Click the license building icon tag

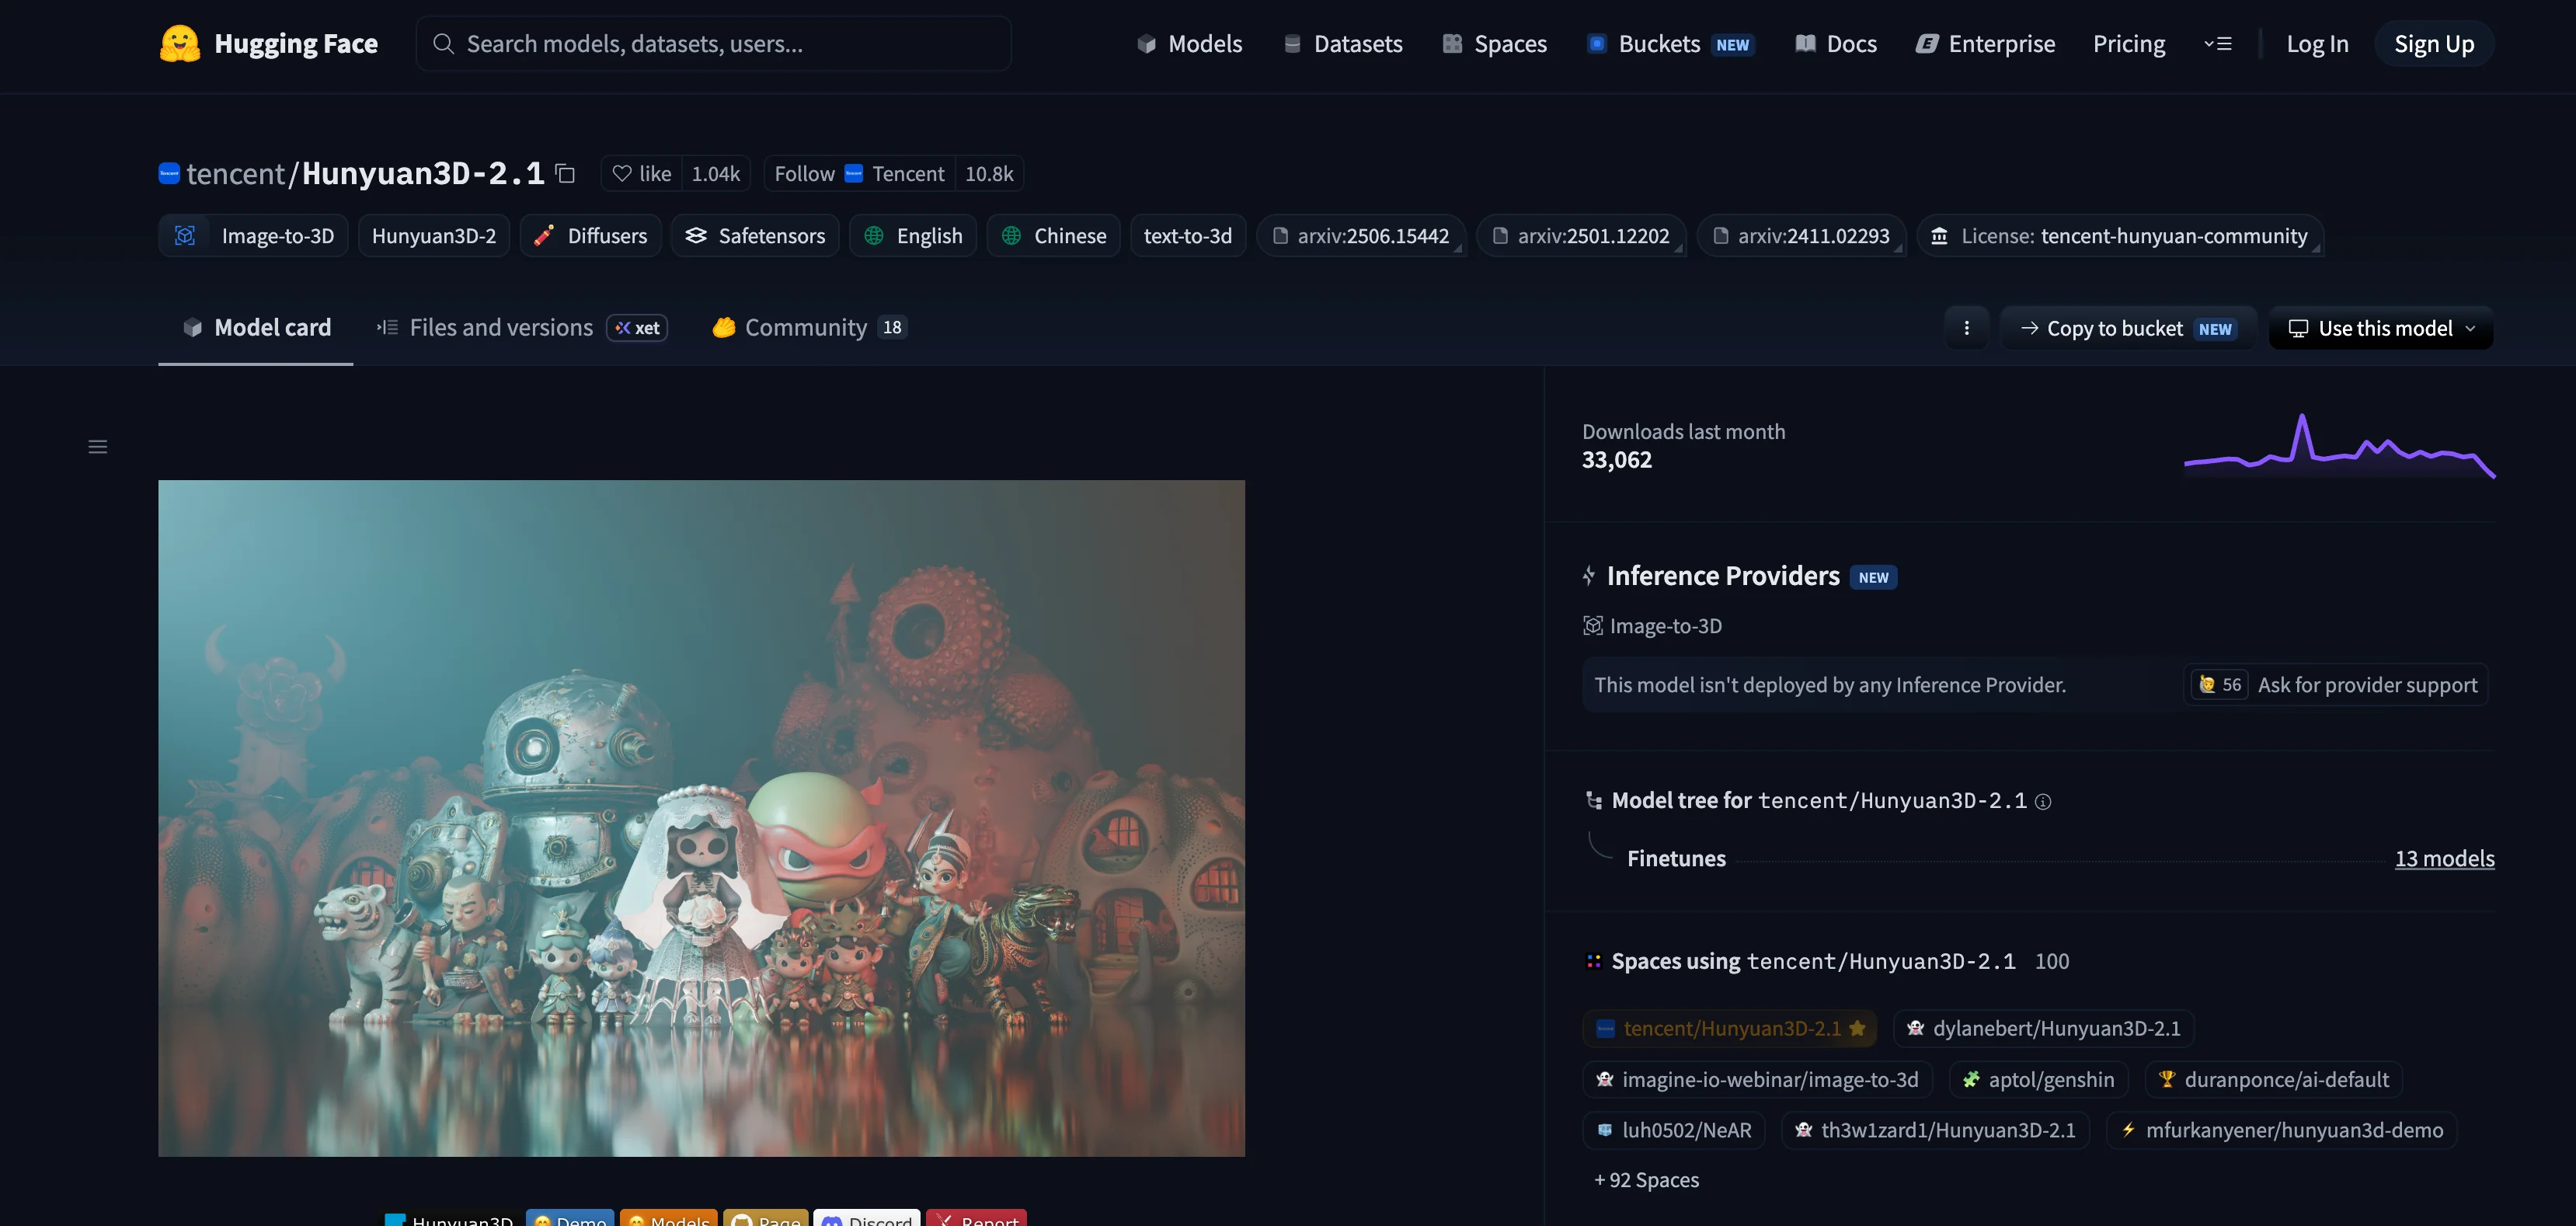(1939, 236)
